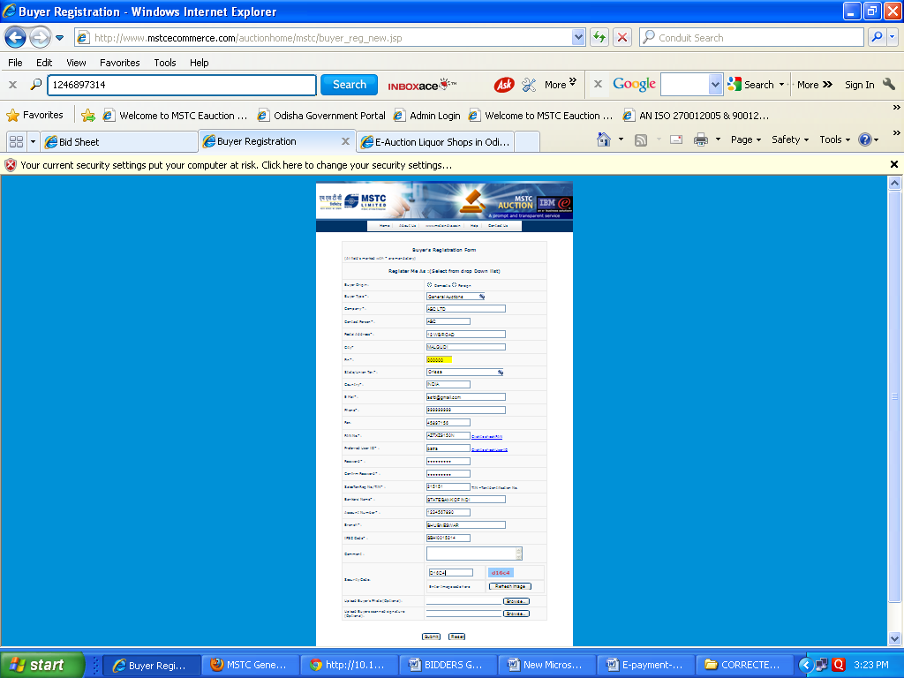Close the Buyer Registration tab
Screen dimensions: 904x678
(x=345, y=141)
